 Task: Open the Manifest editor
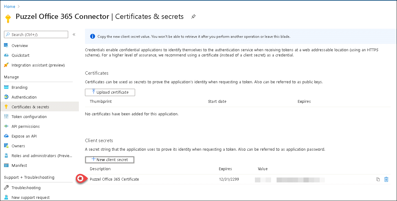tap(19, 166)
